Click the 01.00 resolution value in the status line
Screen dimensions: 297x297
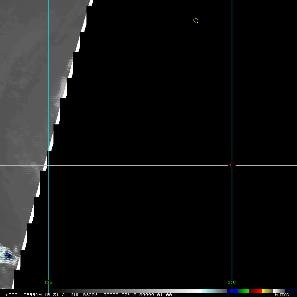164,295
